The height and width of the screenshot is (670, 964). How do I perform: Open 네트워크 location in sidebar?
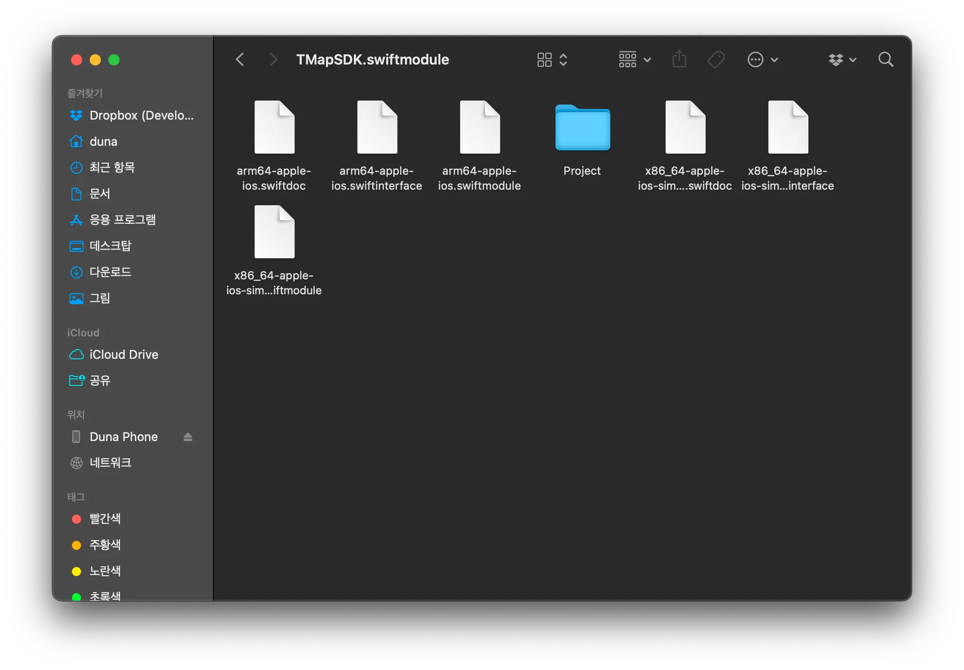pos(110,463)
